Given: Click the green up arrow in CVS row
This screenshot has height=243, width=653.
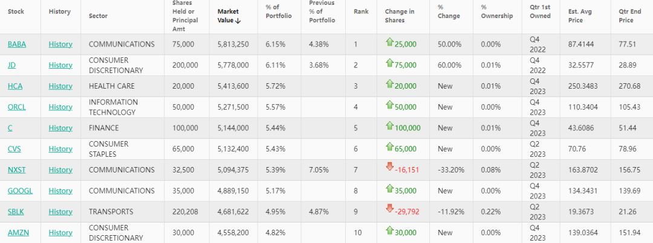Looking at the screenshot, I should coord(390,147).
